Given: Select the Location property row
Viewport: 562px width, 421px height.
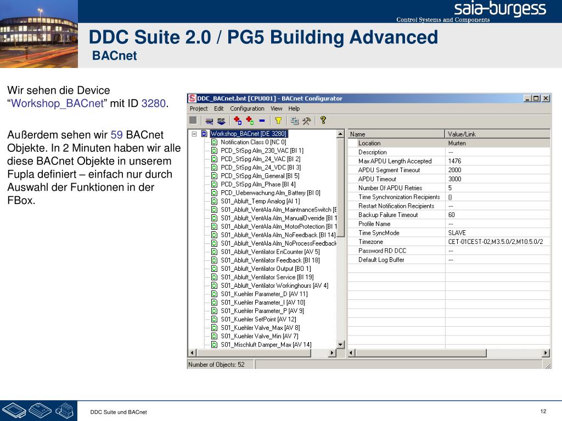Looking at the screenshot, I should [x=449, y=143].
